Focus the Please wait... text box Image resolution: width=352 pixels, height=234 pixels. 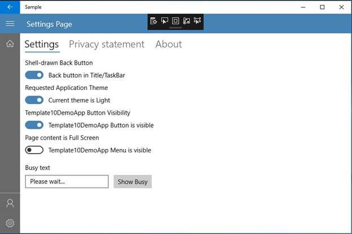[67, 182]
